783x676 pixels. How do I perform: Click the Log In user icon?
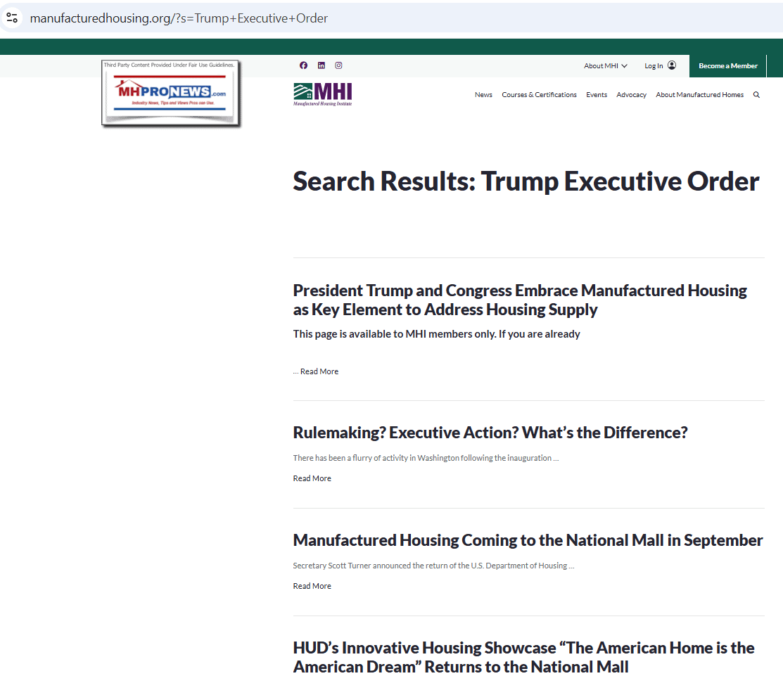coord(671,65)
